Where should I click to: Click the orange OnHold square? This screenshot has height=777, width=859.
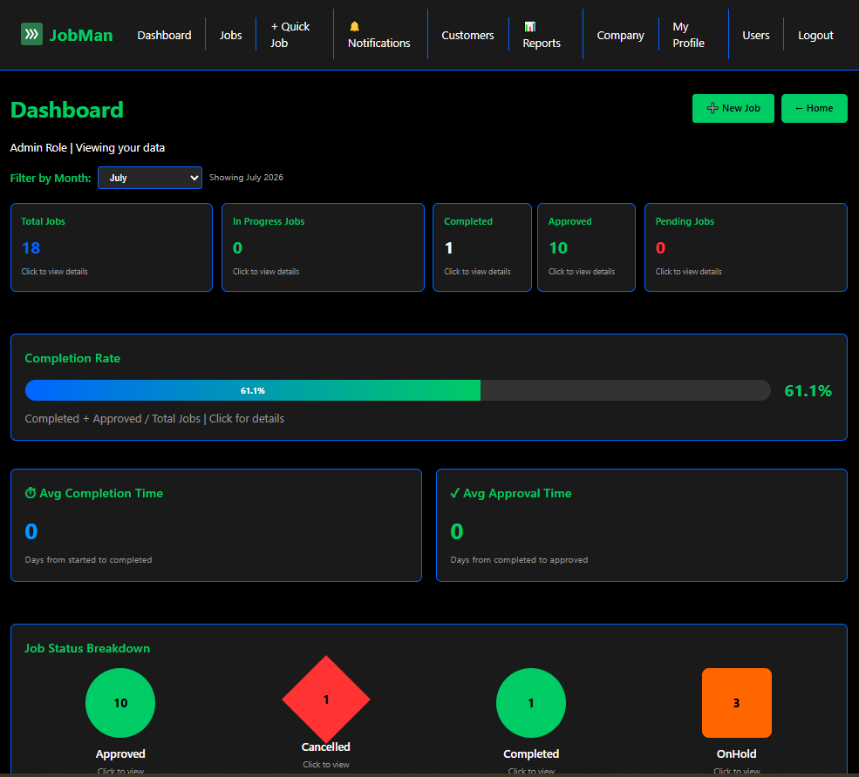tap(736, 703)
